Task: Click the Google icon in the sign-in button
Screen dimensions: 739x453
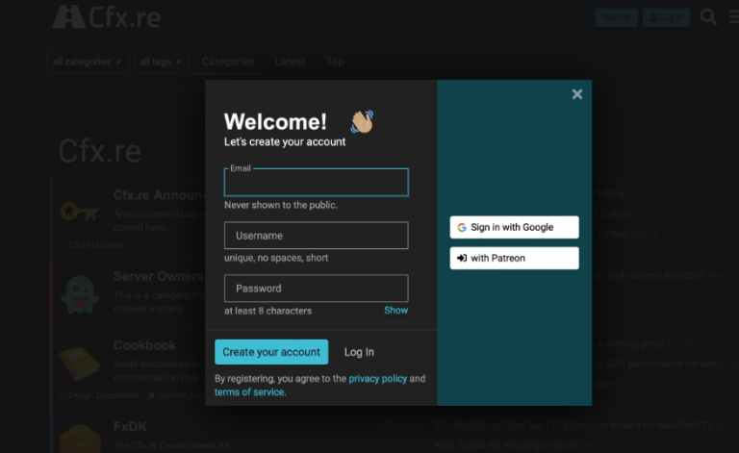Action: [462, 228]
